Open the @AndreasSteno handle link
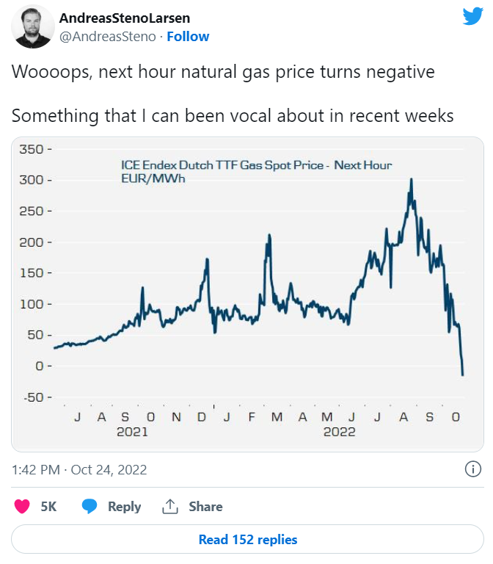 (x=107, y=37)
